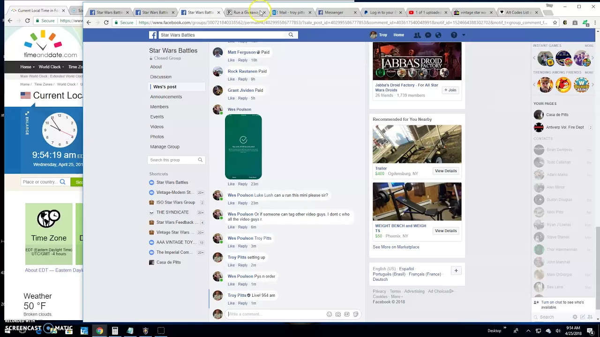
Task: Open Manage Group
Action: [x=165, y=147]
